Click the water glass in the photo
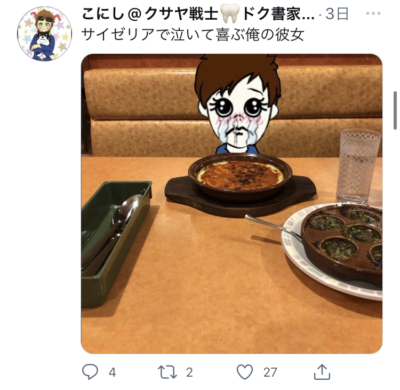 pyautogui.click(x=358, y=166)
